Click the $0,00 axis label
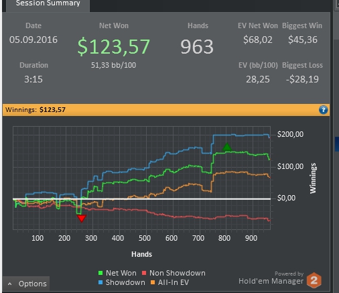The image size is (339, 293). (286, 198)
